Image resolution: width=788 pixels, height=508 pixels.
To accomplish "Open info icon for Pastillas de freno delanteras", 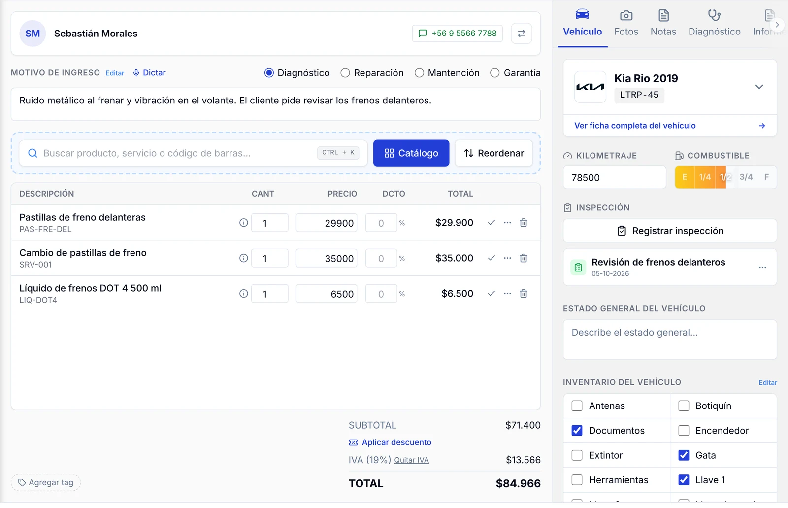I will point(243,223).
